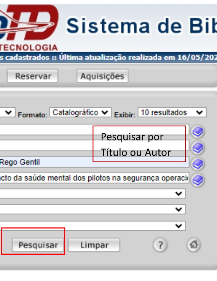Expand the first empty dropdown below the text fields
The width and height of the screenshot is (217, 281).
[93, 193]
